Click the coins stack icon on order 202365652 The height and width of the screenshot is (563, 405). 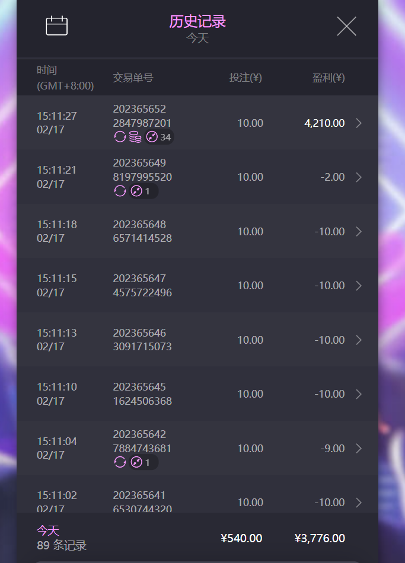click(x=135, y=137)
